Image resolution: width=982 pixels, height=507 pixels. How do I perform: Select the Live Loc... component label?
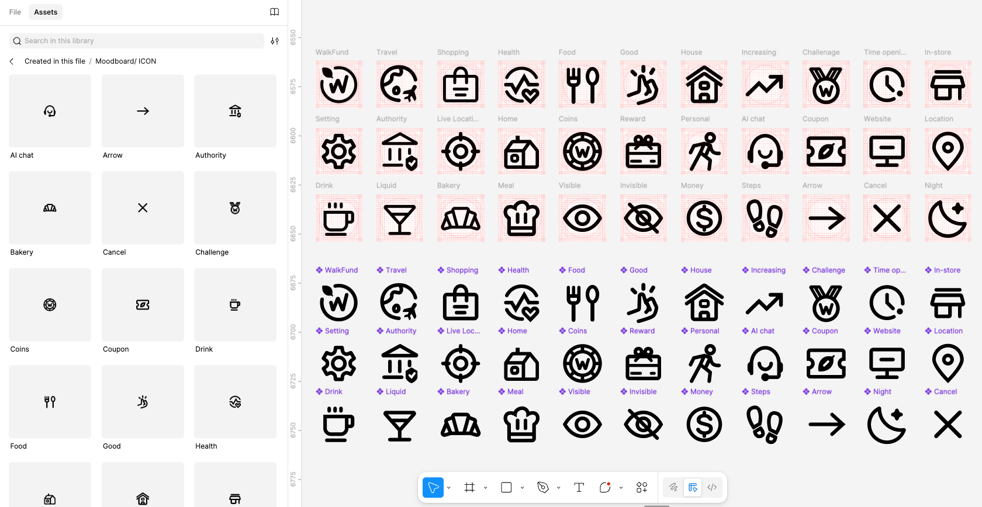(x=459, y=331)
